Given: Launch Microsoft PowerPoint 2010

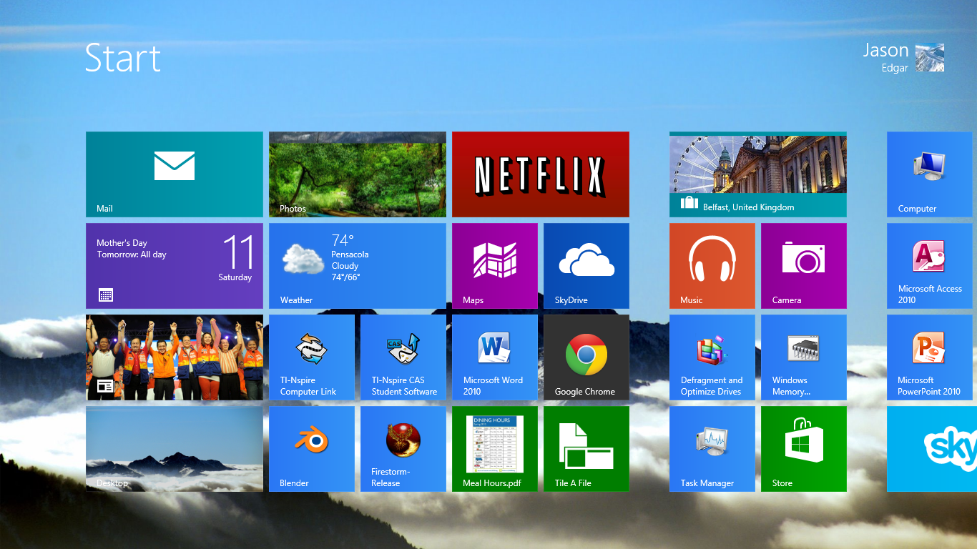Looking at the screenshot, I should coord(930,357).
